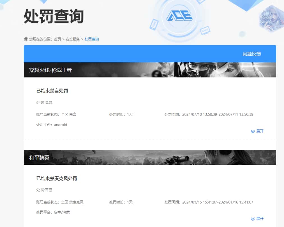
Task: Click 处罚平台: 安卓/鸿蒙 text
Action: pyautogui.click(x=53, y=212)
